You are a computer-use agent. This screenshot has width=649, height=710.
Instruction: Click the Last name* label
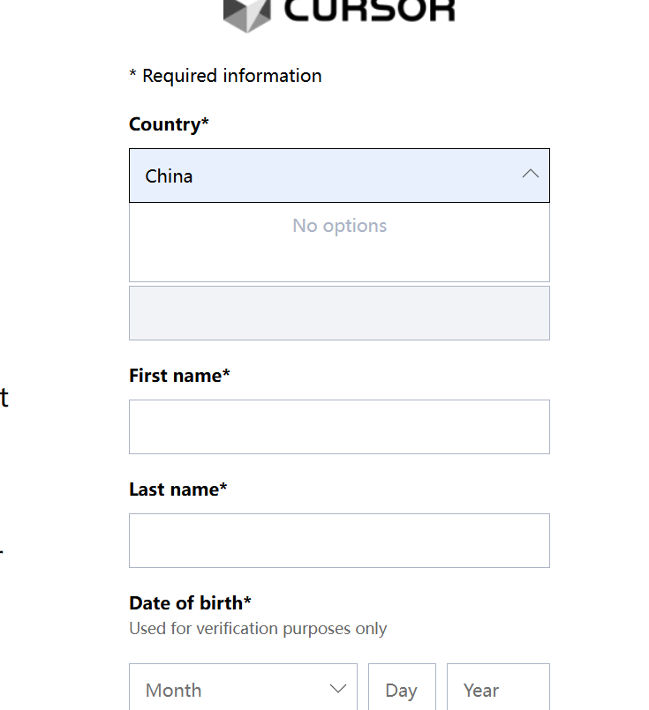coord(177,490)
